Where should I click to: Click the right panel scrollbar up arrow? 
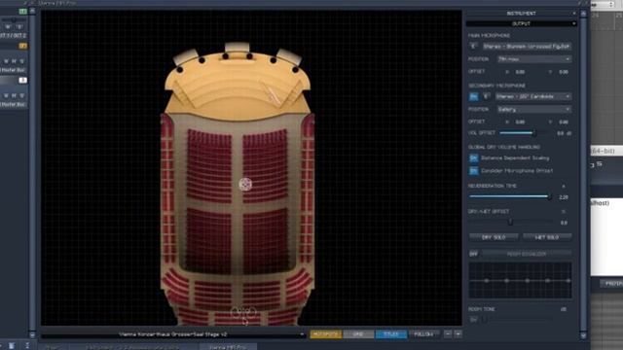coord(583,14)
